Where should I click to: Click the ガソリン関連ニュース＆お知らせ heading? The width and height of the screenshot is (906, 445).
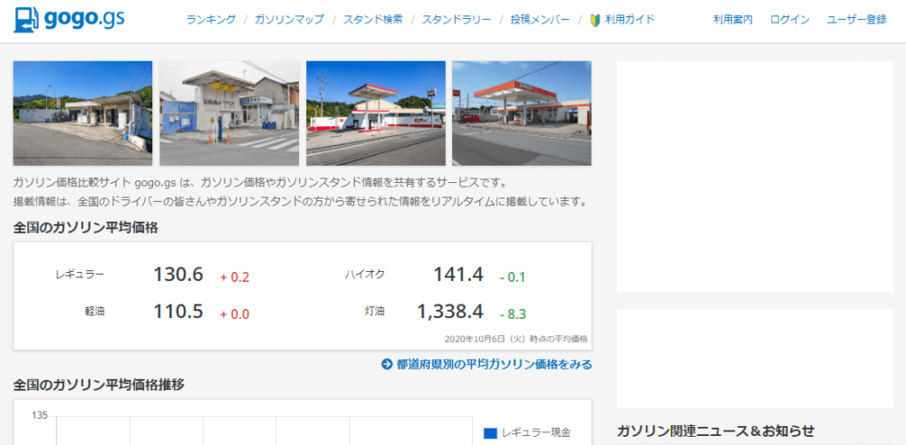716,430
